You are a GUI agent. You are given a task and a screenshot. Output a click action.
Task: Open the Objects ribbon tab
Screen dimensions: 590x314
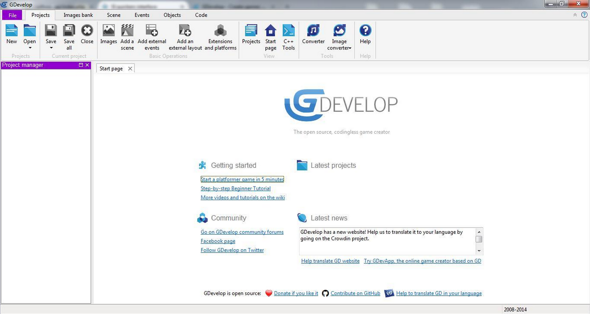click(172, 15)
